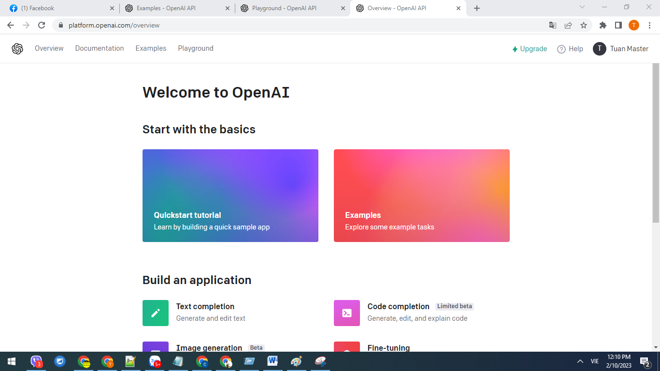The height and width of the screenshot is (371, 660).
Task: Open the Chrome extensions puzzle icon
Action: pos(603,25)
